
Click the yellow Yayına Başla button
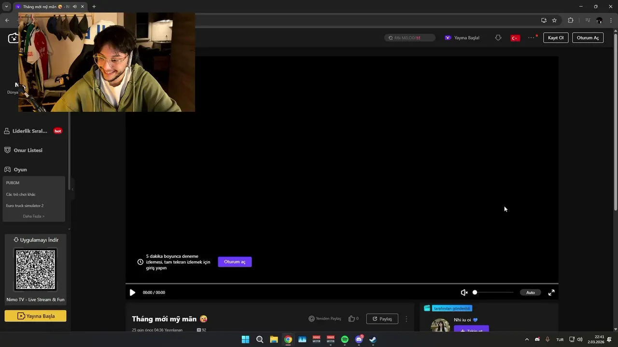(35, 316)
